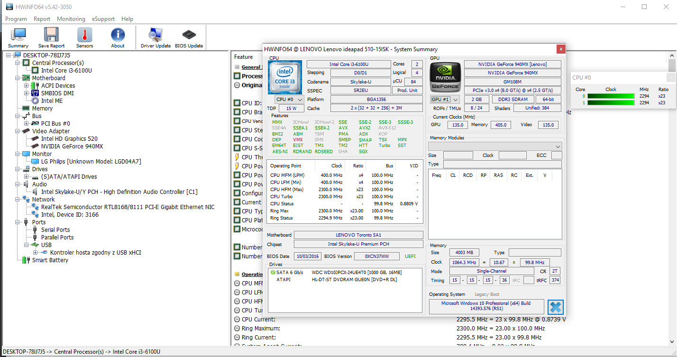Close the System Summary window
Viewport: 677px width, 357px height.
561,49
